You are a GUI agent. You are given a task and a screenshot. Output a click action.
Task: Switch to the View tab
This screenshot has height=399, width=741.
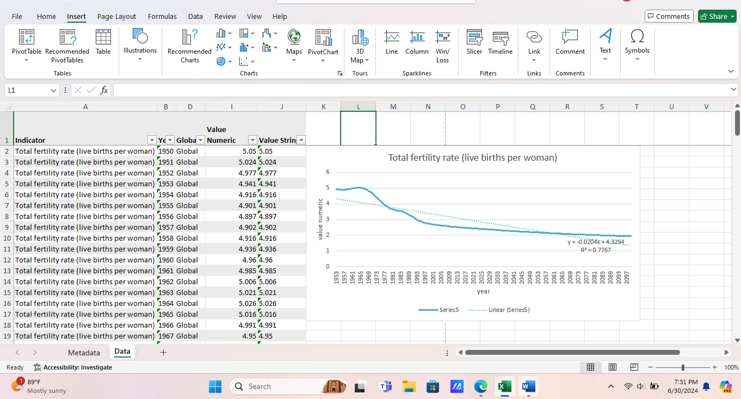(254, 16)
